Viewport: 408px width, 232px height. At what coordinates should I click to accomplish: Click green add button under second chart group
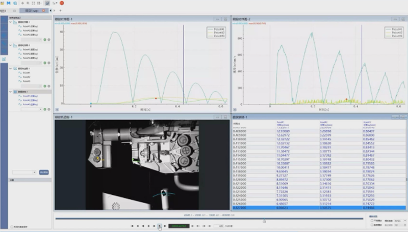pos(45,63)
